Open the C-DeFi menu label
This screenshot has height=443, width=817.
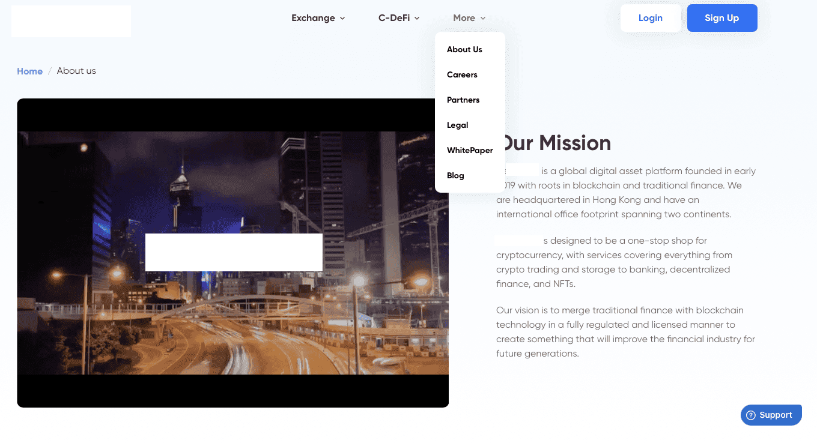tap(394, 18)
